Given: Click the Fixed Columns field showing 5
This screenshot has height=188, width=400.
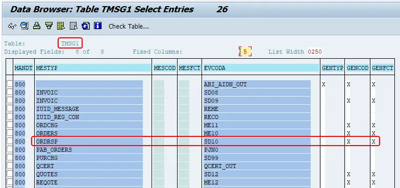Looking at the screenshot, I should click(x=245, y=52).
